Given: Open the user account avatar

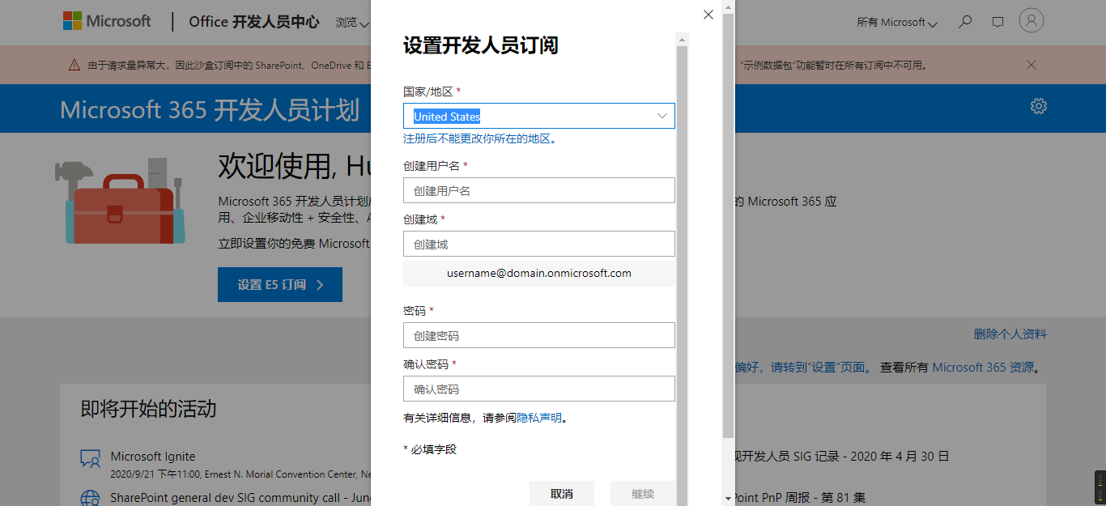Looking at the screenshot, I should [x=1032, y=21].
